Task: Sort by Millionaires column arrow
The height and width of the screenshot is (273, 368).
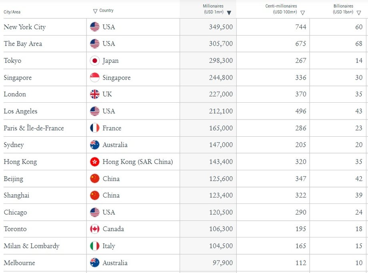Action: point(229,12)
